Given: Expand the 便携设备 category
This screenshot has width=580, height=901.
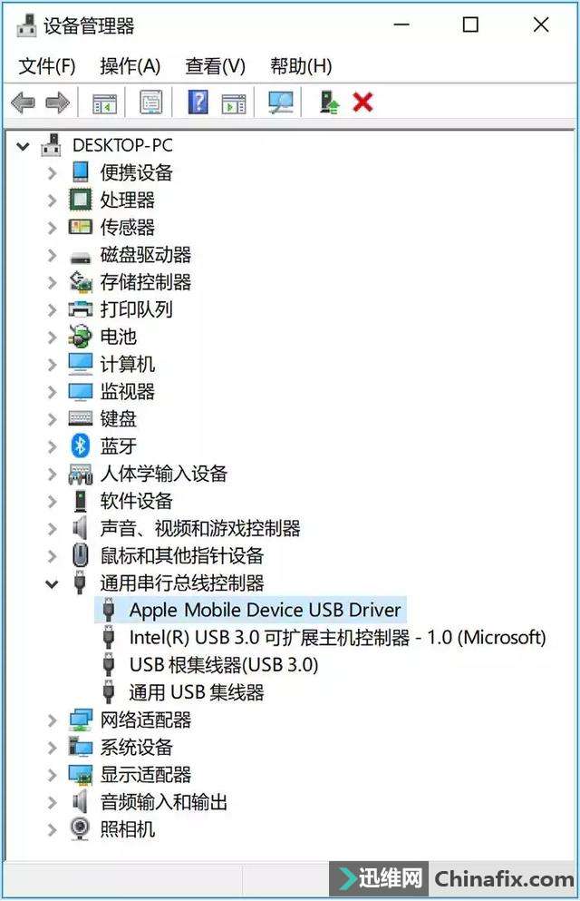Looking at the screenshot, I should (x=53, y=172).
